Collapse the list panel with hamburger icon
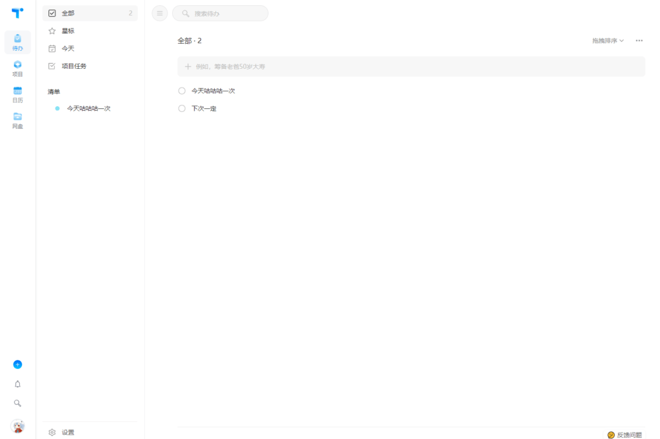 160,14
